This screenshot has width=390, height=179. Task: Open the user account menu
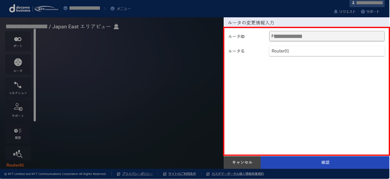pos(367,3)
